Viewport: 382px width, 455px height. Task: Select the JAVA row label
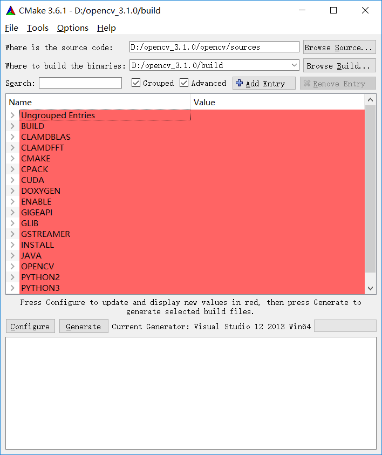[x=31, y=255]
